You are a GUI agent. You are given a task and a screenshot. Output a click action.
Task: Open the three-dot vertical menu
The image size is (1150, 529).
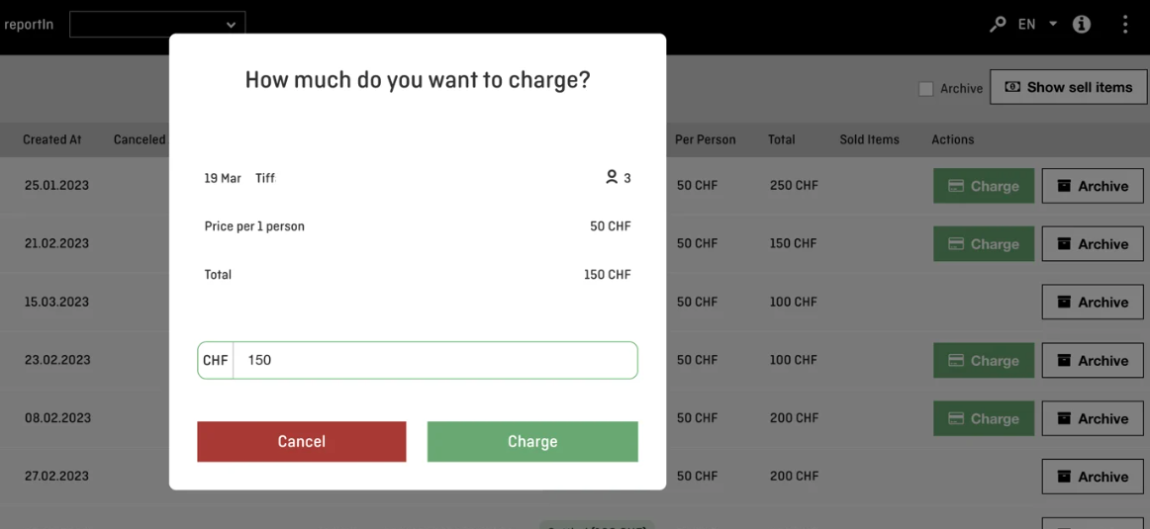[1125, 24]
